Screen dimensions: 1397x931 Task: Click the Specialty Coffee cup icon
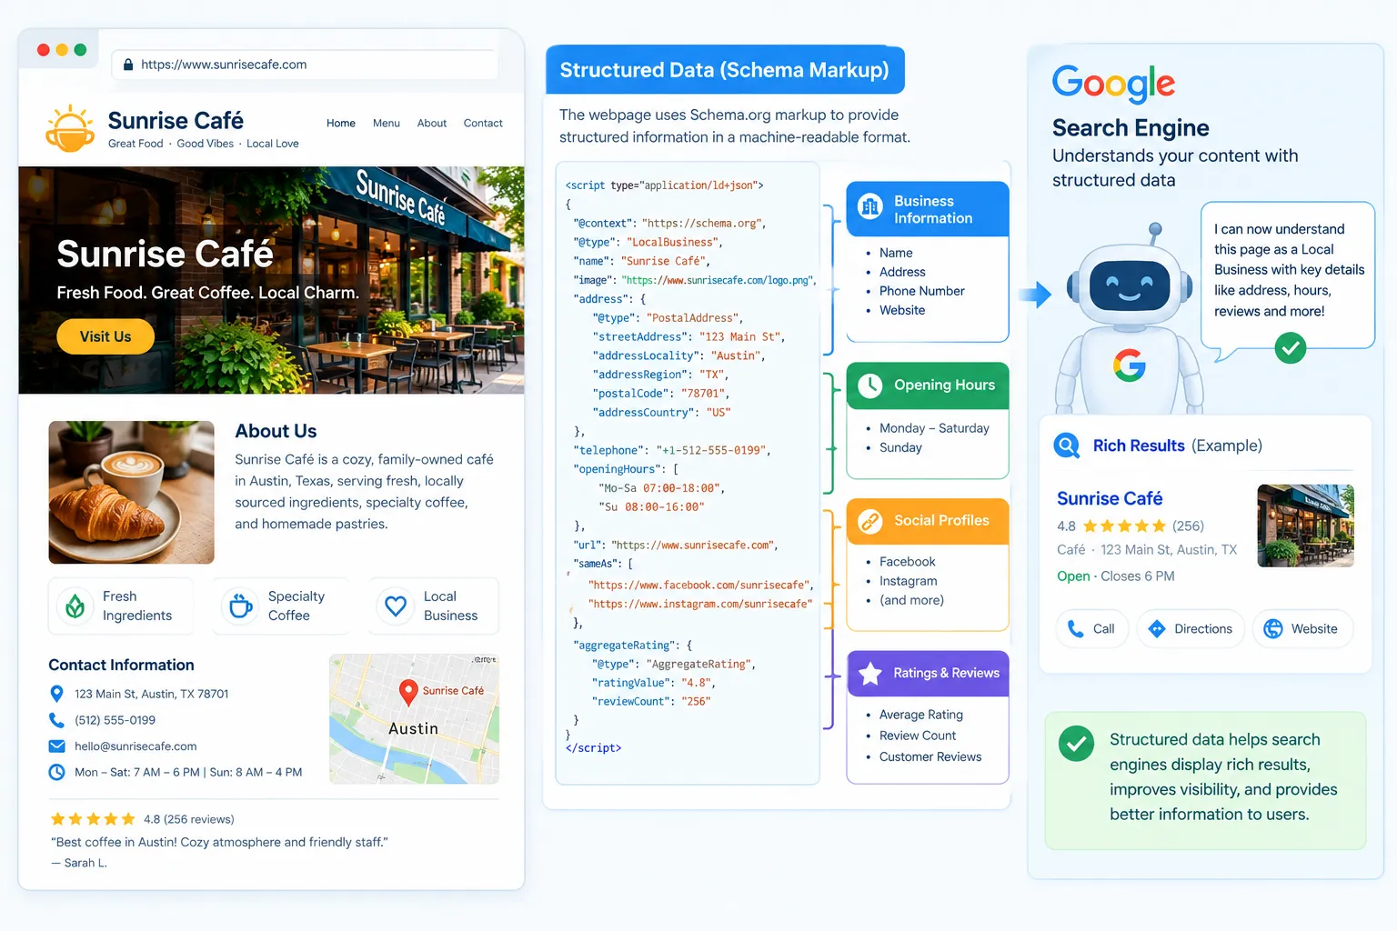pyautogui.click(x=240, y=606)
